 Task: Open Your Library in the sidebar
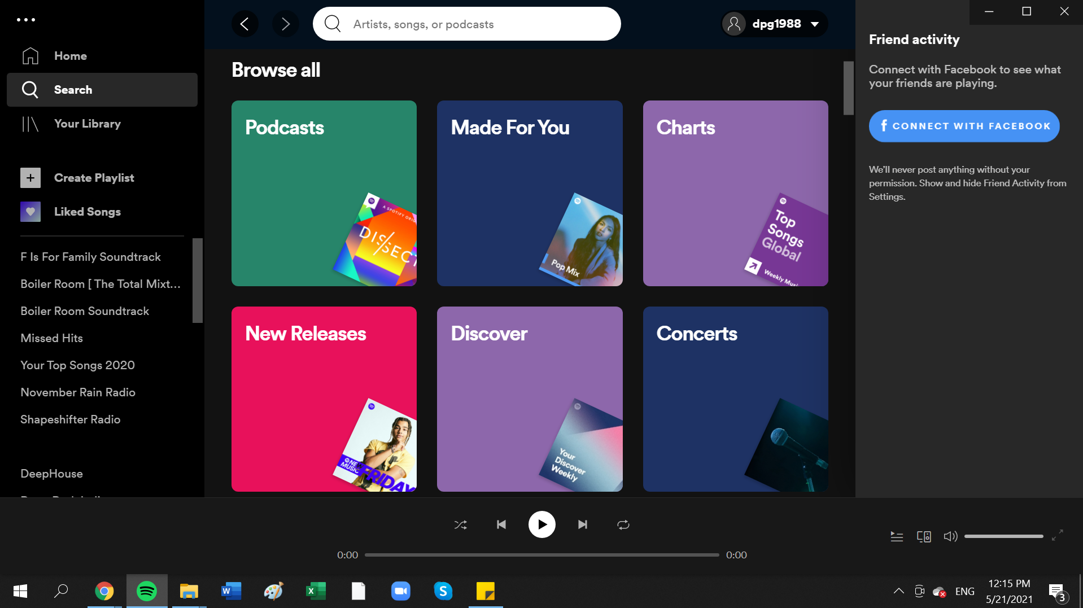102,124
